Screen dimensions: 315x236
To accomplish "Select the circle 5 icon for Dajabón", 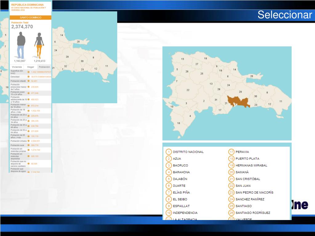I will [169, 179].
